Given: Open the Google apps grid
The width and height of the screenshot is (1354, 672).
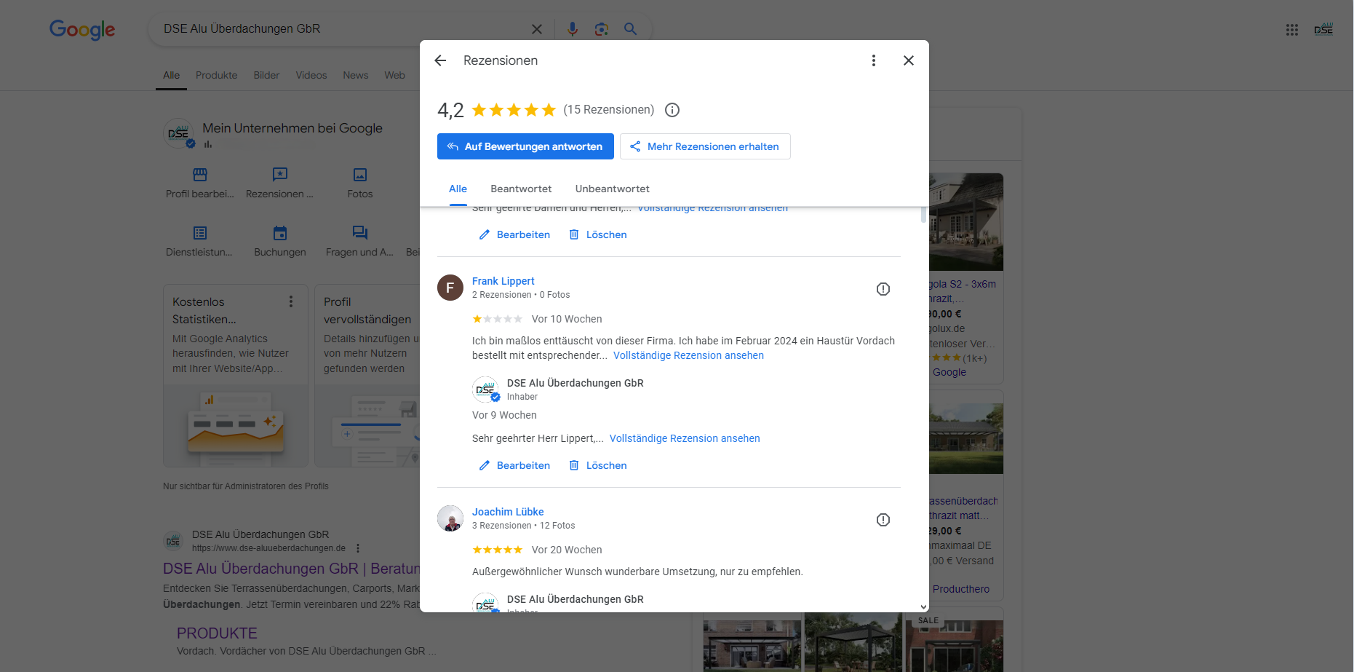Looking at the screenshot, I should [1292, 30].
